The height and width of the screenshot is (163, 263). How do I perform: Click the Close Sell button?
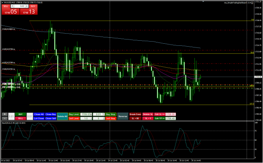point(50,118)
